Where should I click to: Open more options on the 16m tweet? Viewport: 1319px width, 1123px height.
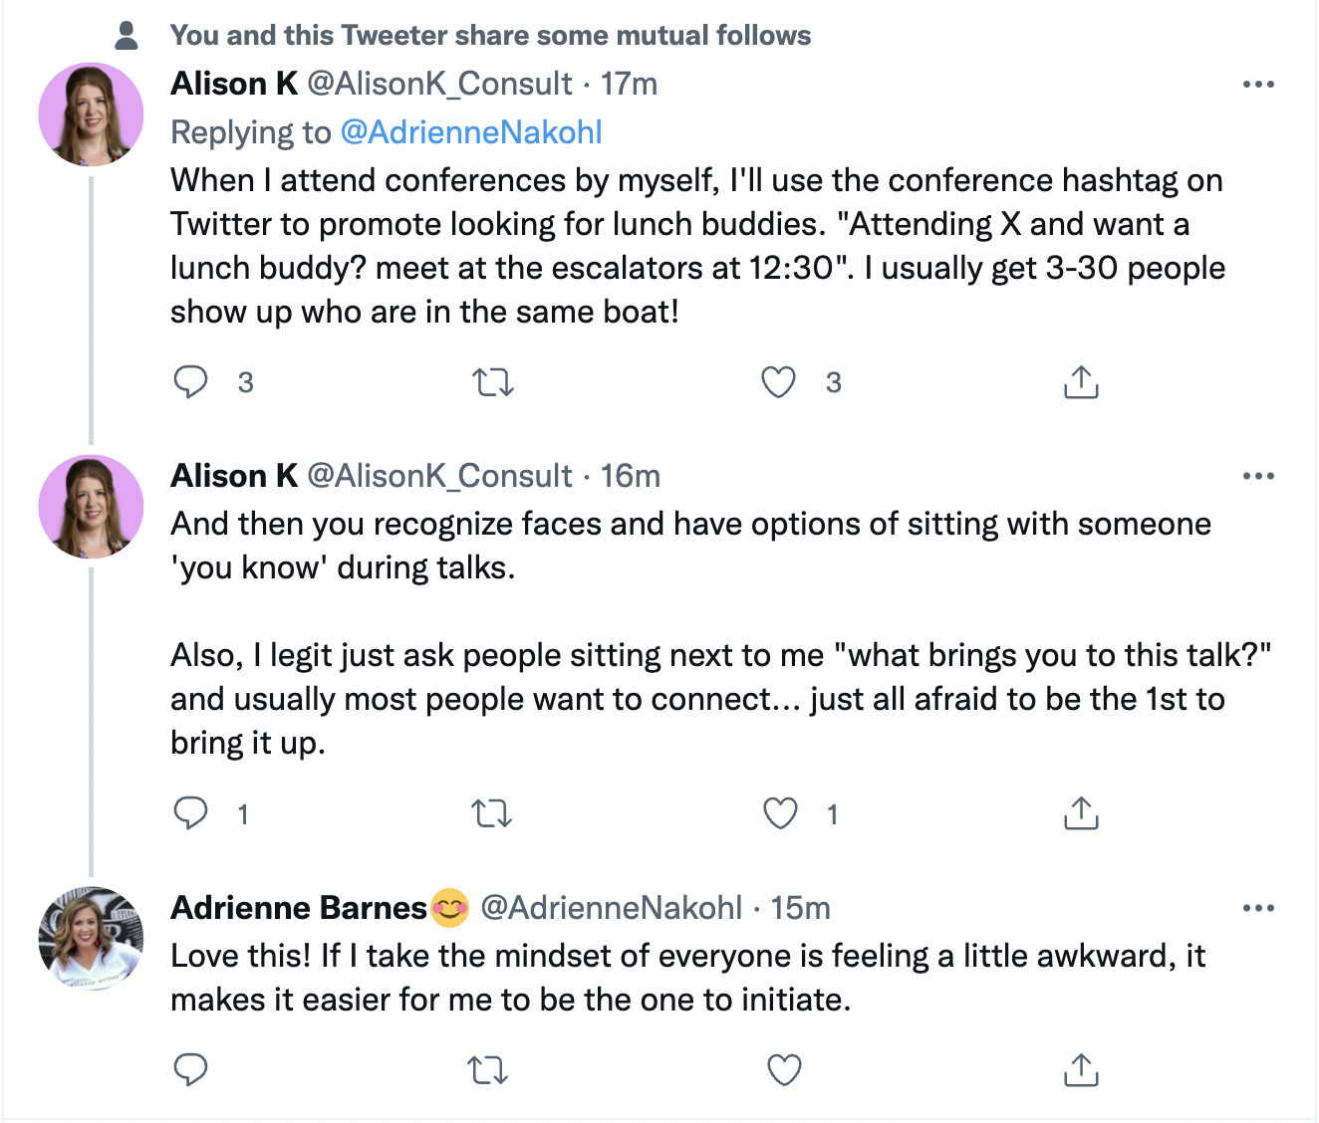click(x=1258, y=477)
